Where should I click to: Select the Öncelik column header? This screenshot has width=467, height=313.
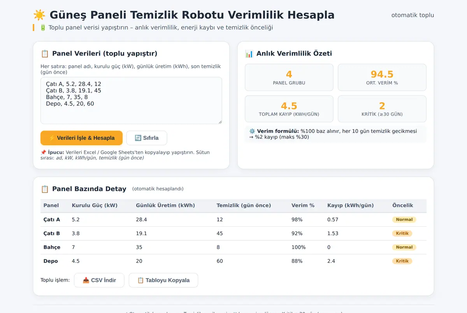click(403, 205)
